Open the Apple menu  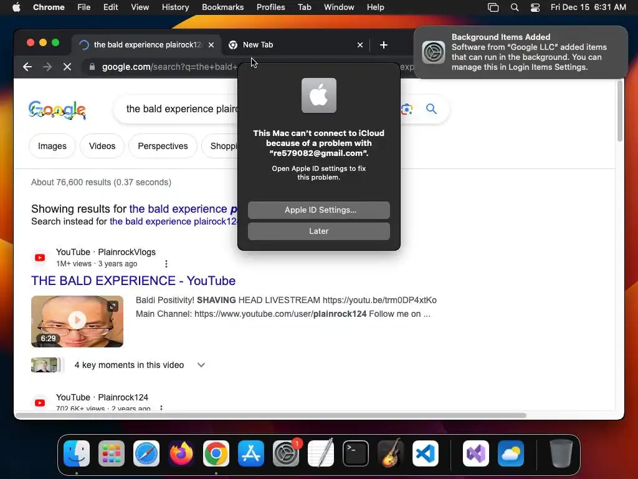click(x=16, y=7)
